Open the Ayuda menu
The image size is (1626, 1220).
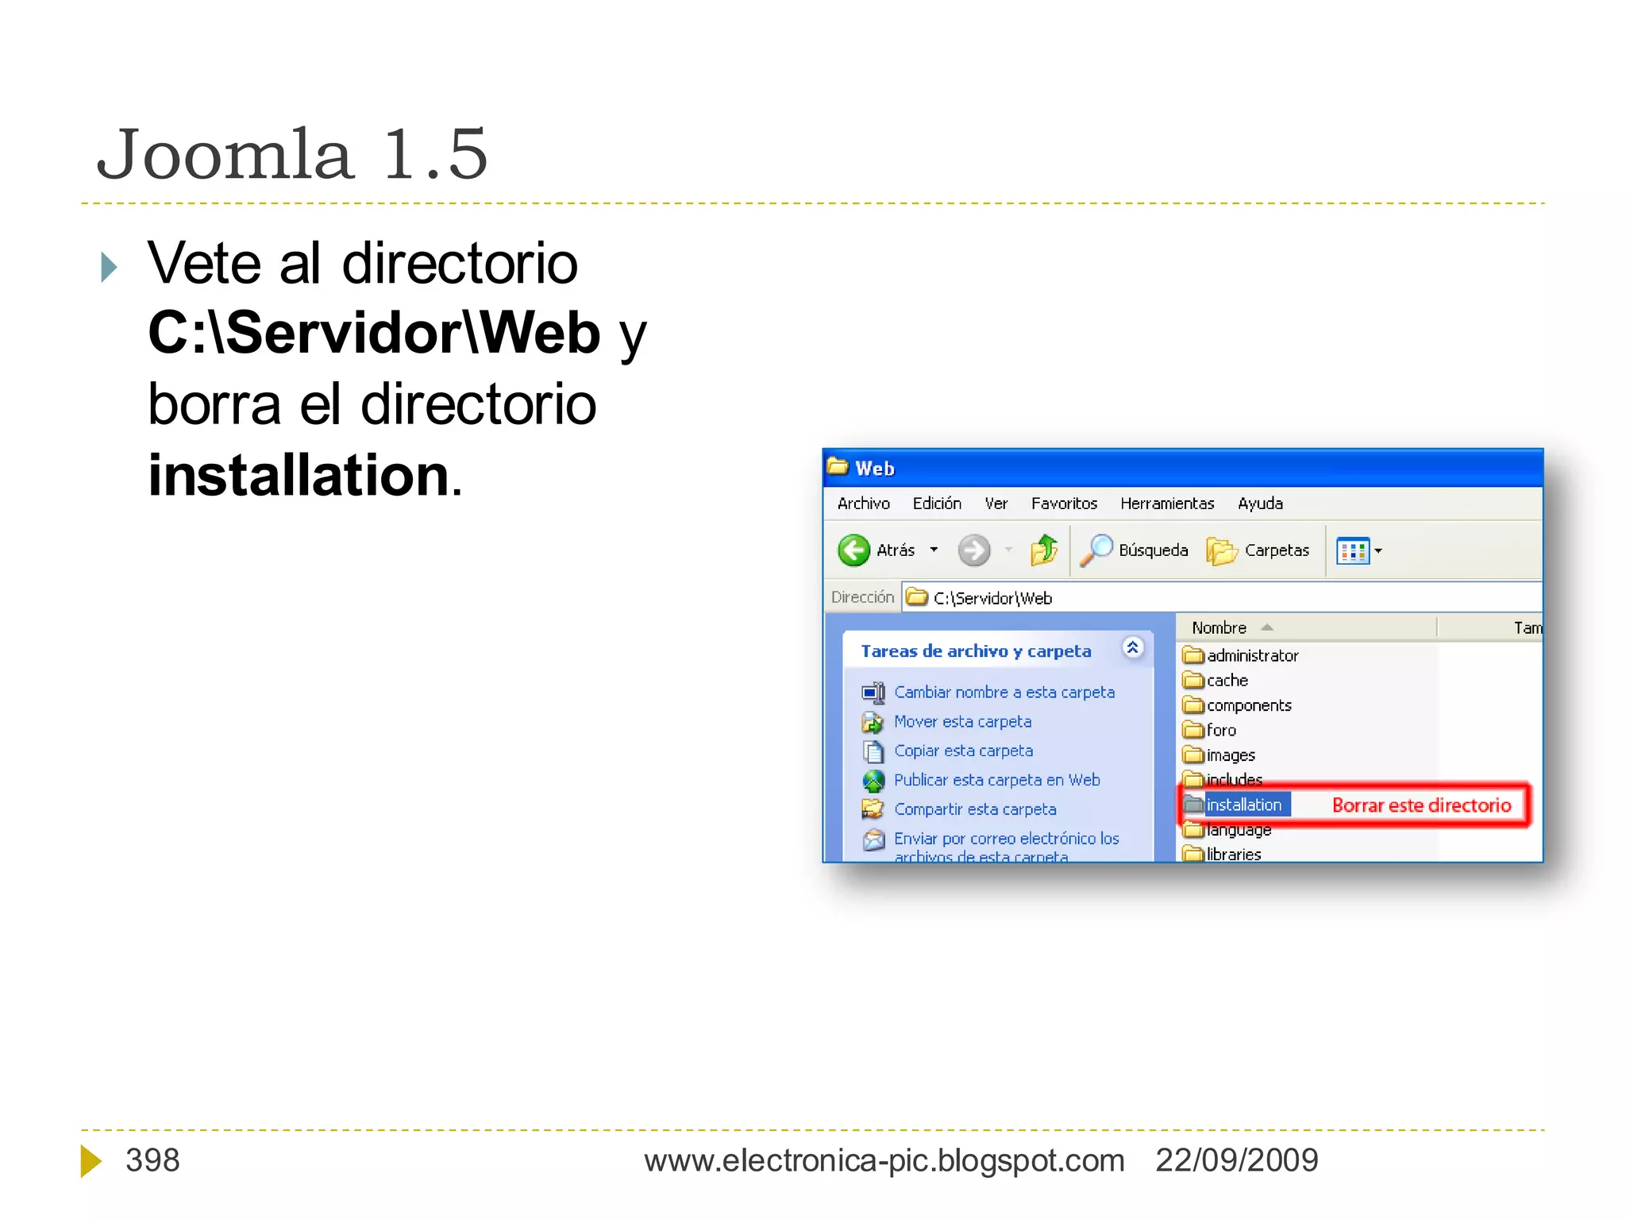click(1260, 504)
